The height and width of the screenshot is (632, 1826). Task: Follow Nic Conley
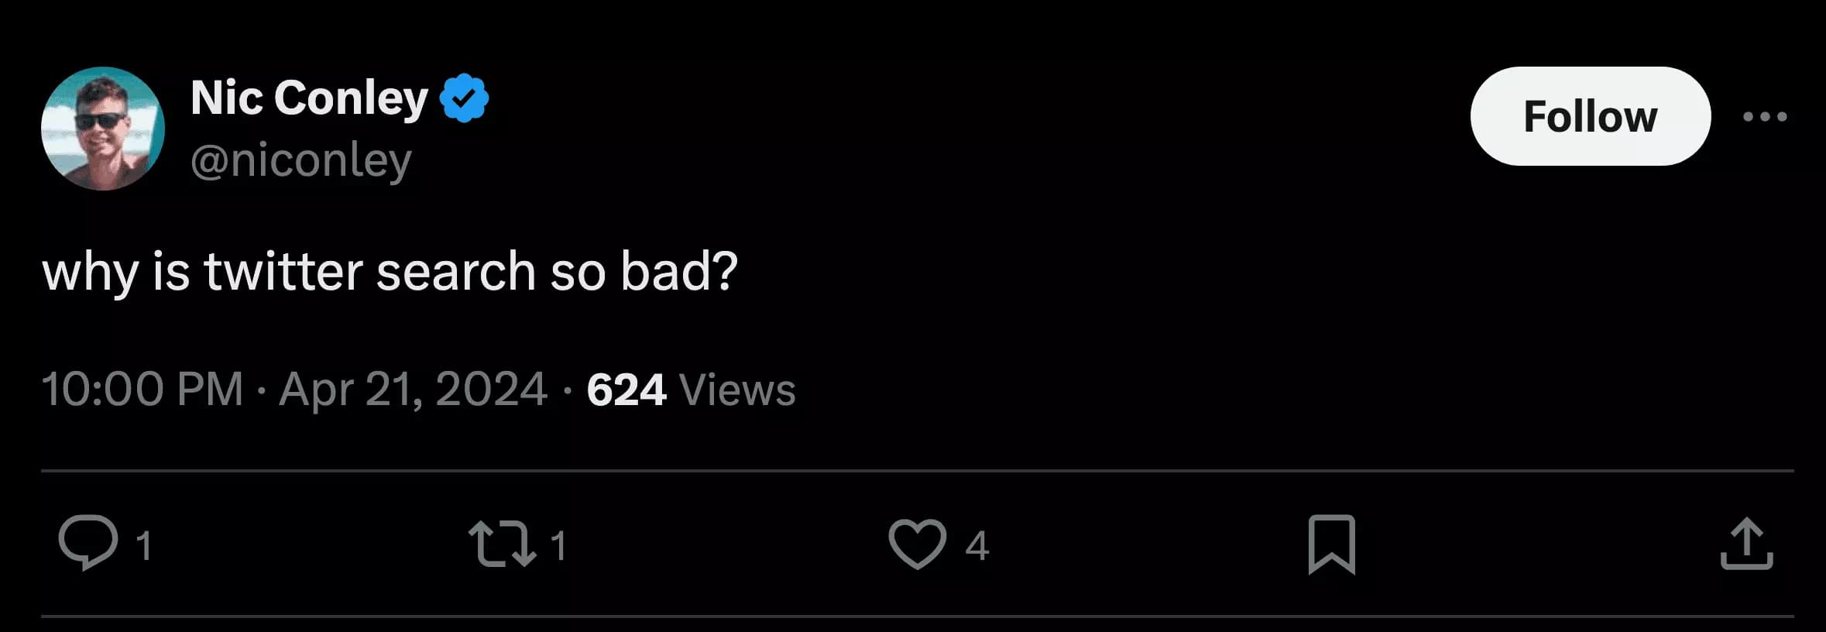pyautogui.click(x=1589, y=116)
